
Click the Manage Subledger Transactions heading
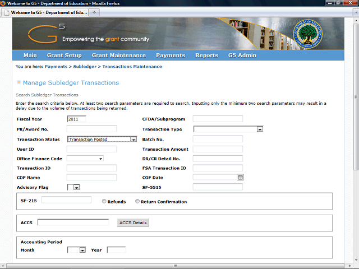coord(71,82)
